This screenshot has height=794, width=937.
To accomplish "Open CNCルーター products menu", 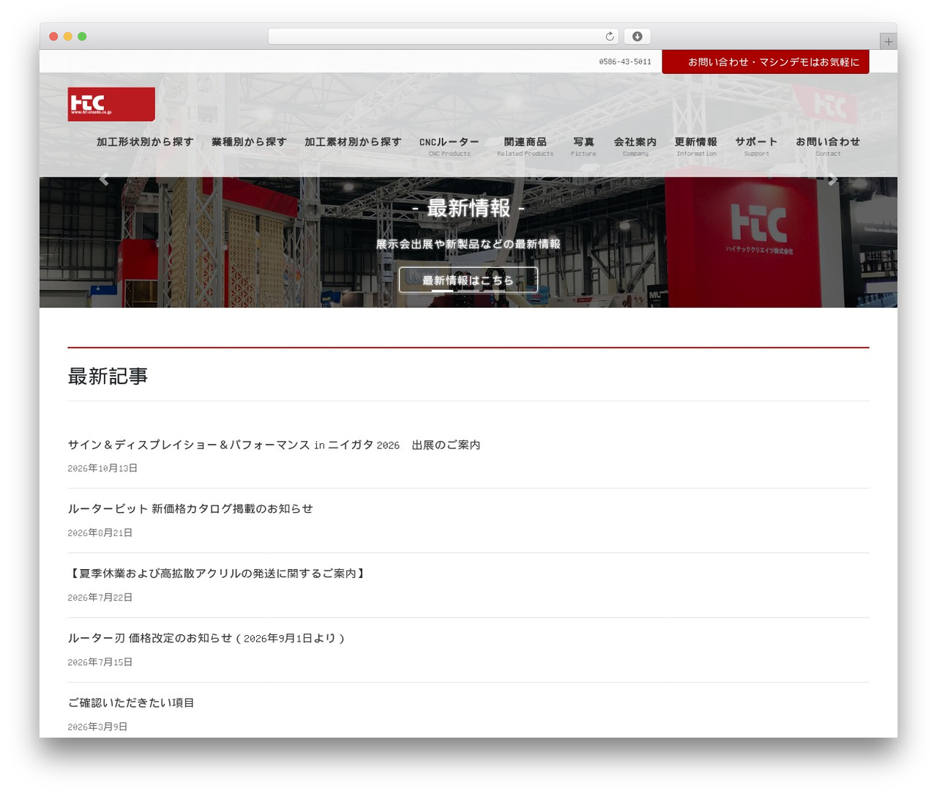I will 449,146.
